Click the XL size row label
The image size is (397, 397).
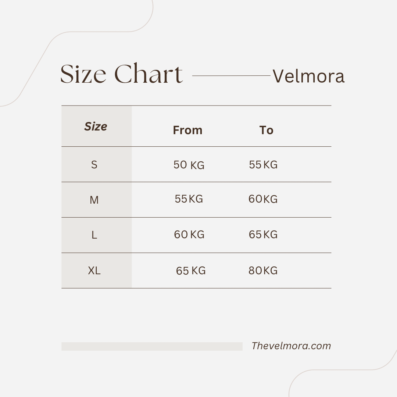point(94,271)
